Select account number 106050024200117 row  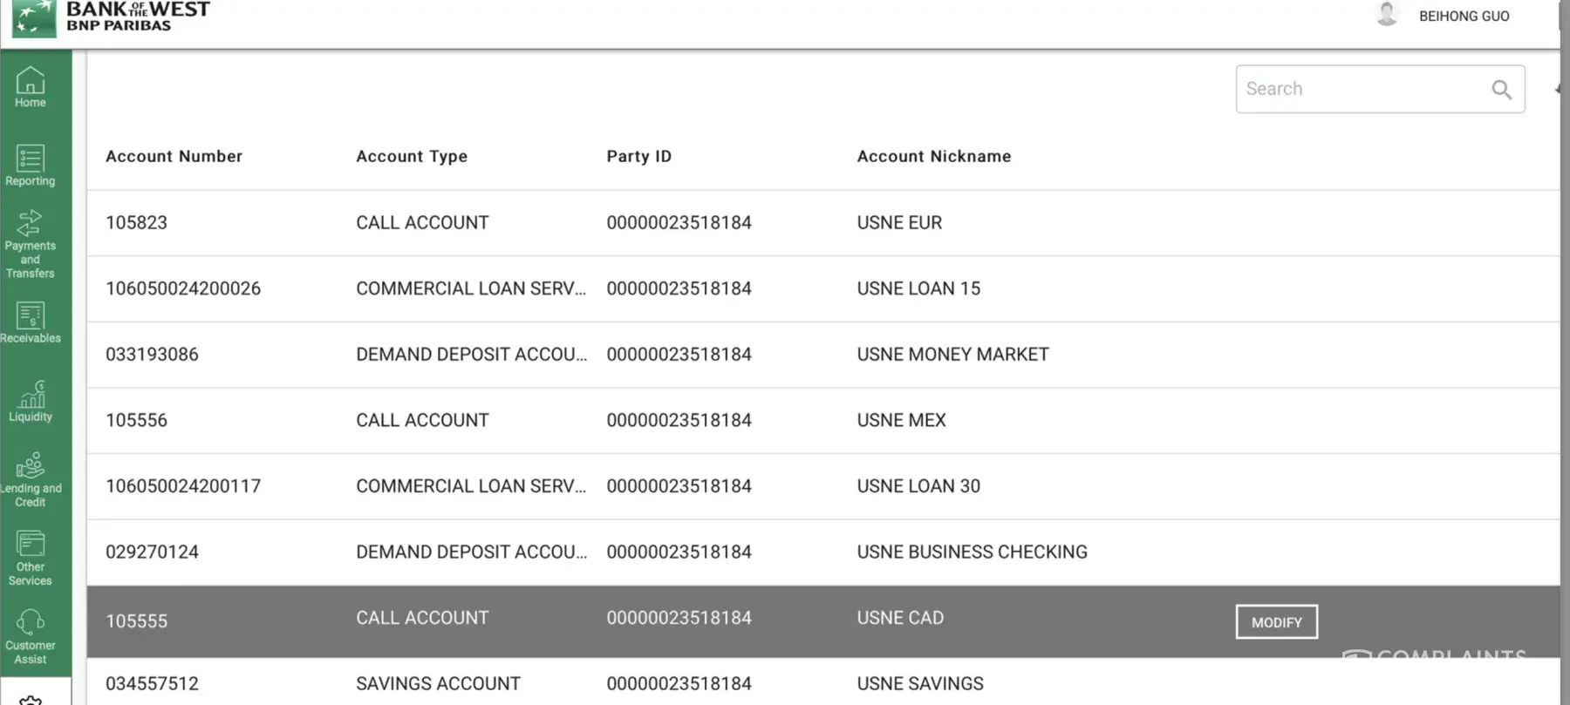[183, 486]
